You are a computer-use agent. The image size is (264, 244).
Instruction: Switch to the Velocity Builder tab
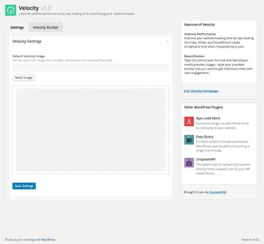tap(45, 27)
